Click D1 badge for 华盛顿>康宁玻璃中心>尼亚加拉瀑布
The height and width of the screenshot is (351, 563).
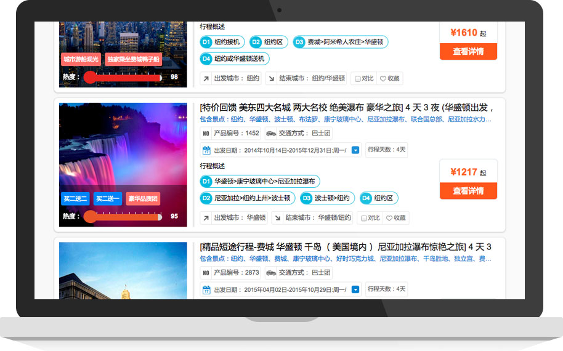click(206, 181)
